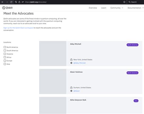Image resolution: width=144 pixels, height=114 pixels.
Task: Expand the Community dropdown menu
Action: [117, 8]
